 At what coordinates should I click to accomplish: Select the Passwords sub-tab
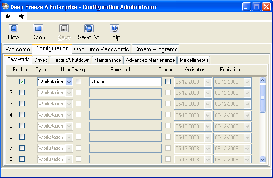(x=18, y=59)
